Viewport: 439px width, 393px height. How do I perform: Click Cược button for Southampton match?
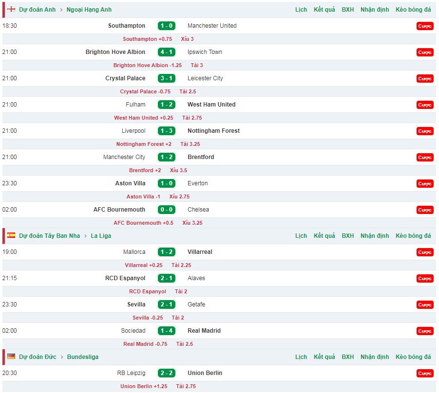click(x=425, y=26)
